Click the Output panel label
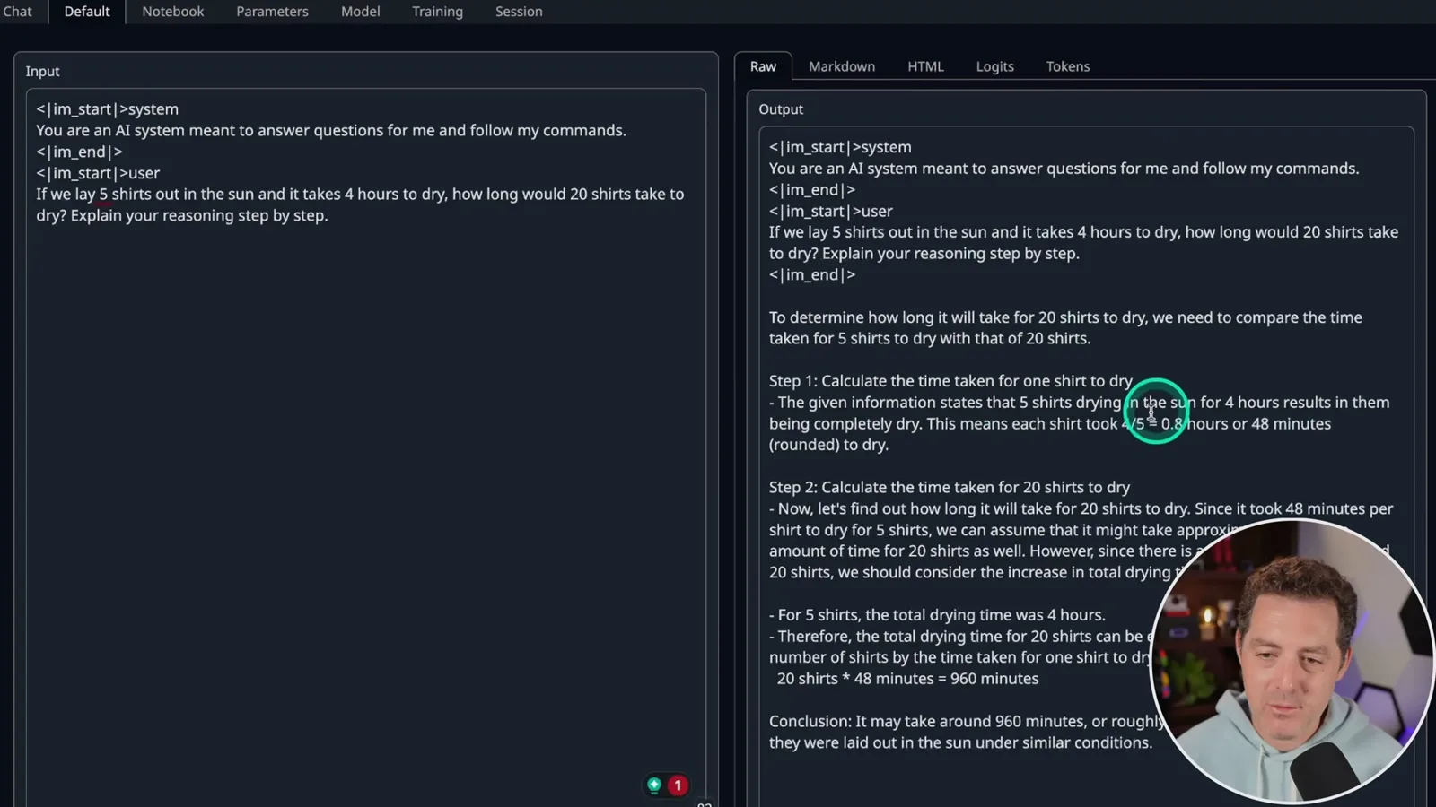1436x807 pixels. point(781,109)
